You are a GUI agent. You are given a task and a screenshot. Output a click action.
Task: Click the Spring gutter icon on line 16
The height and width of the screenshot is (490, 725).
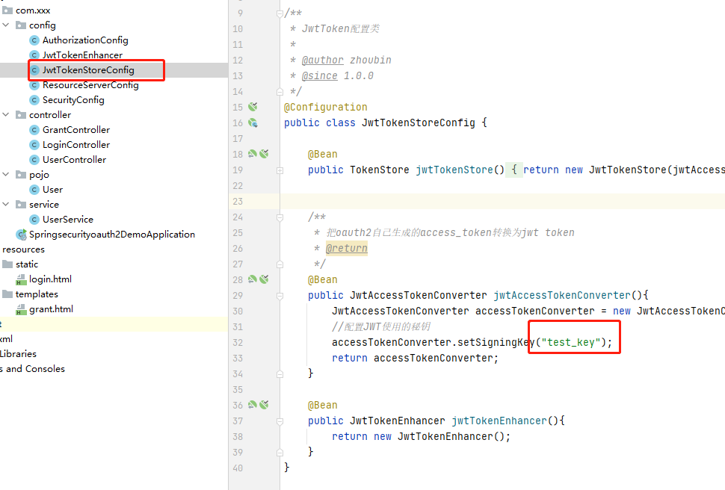click(253, 122)
